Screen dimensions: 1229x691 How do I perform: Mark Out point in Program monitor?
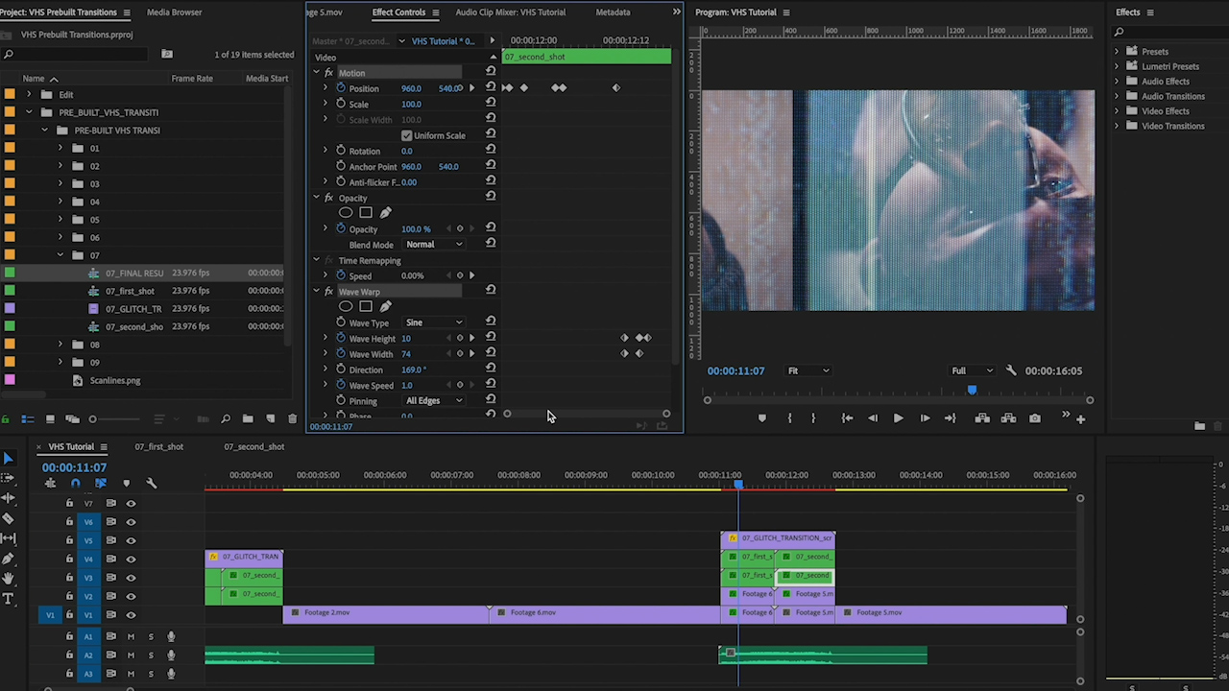813,418
